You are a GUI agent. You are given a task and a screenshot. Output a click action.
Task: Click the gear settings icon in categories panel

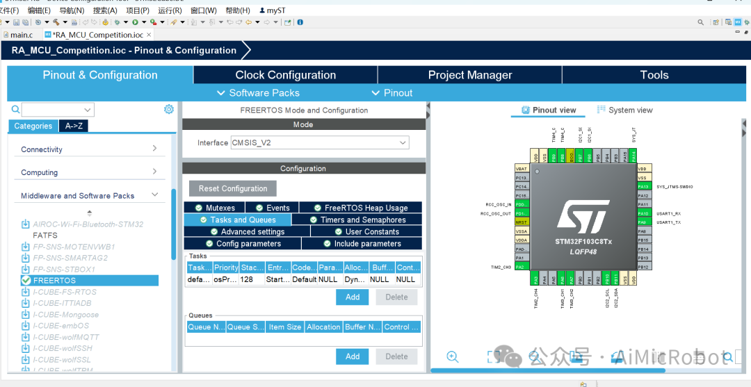coord(168,110)
